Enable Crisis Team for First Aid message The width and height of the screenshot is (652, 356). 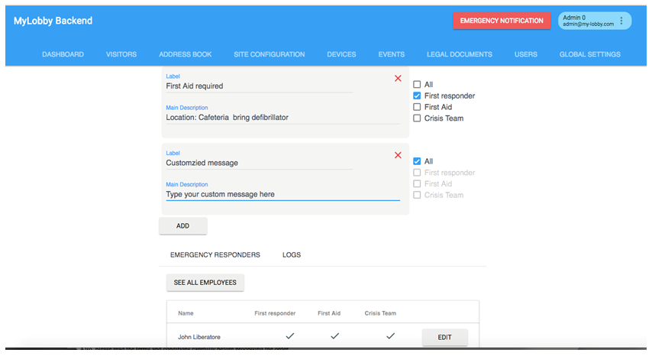click(417, 118)
